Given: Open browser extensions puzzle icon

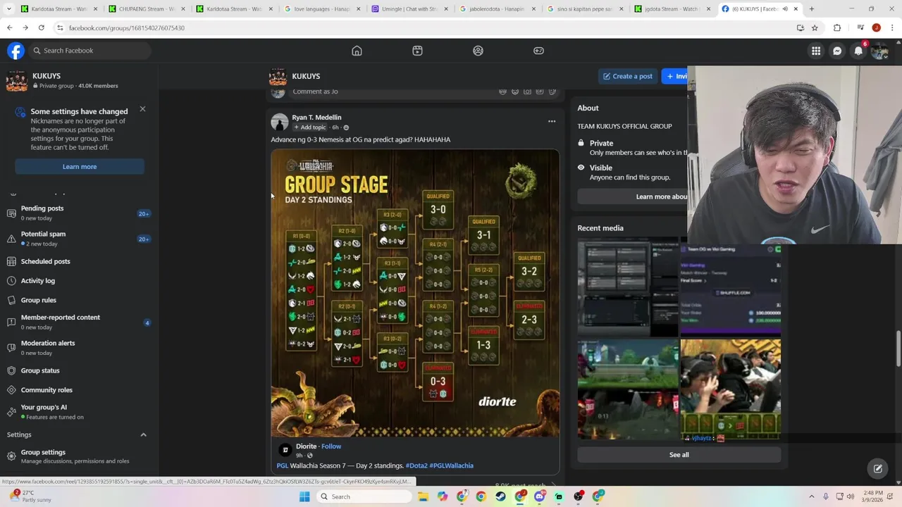Looking at the screenshot, I should (x=837, y=27).
